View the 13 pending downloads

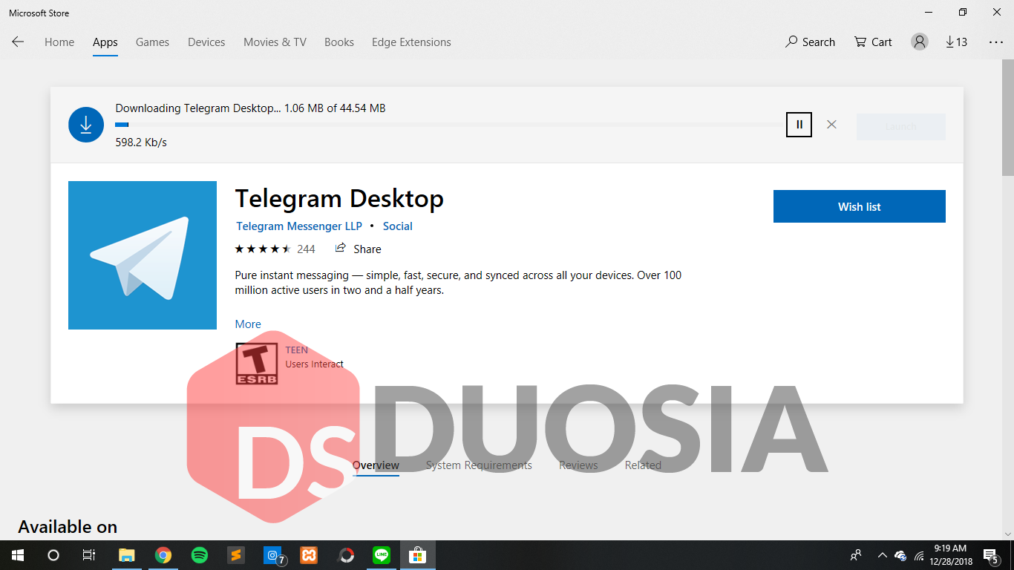[x=957, y=42]
